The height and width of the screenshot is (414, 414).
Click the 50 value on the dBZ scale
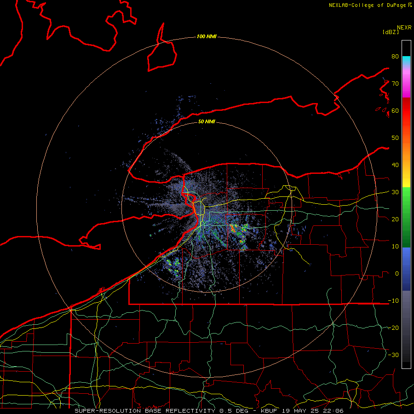coord(395,138)
